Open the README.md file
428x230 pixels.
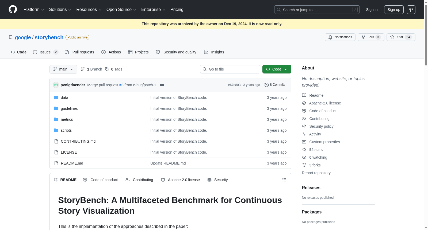coord(72,163)
